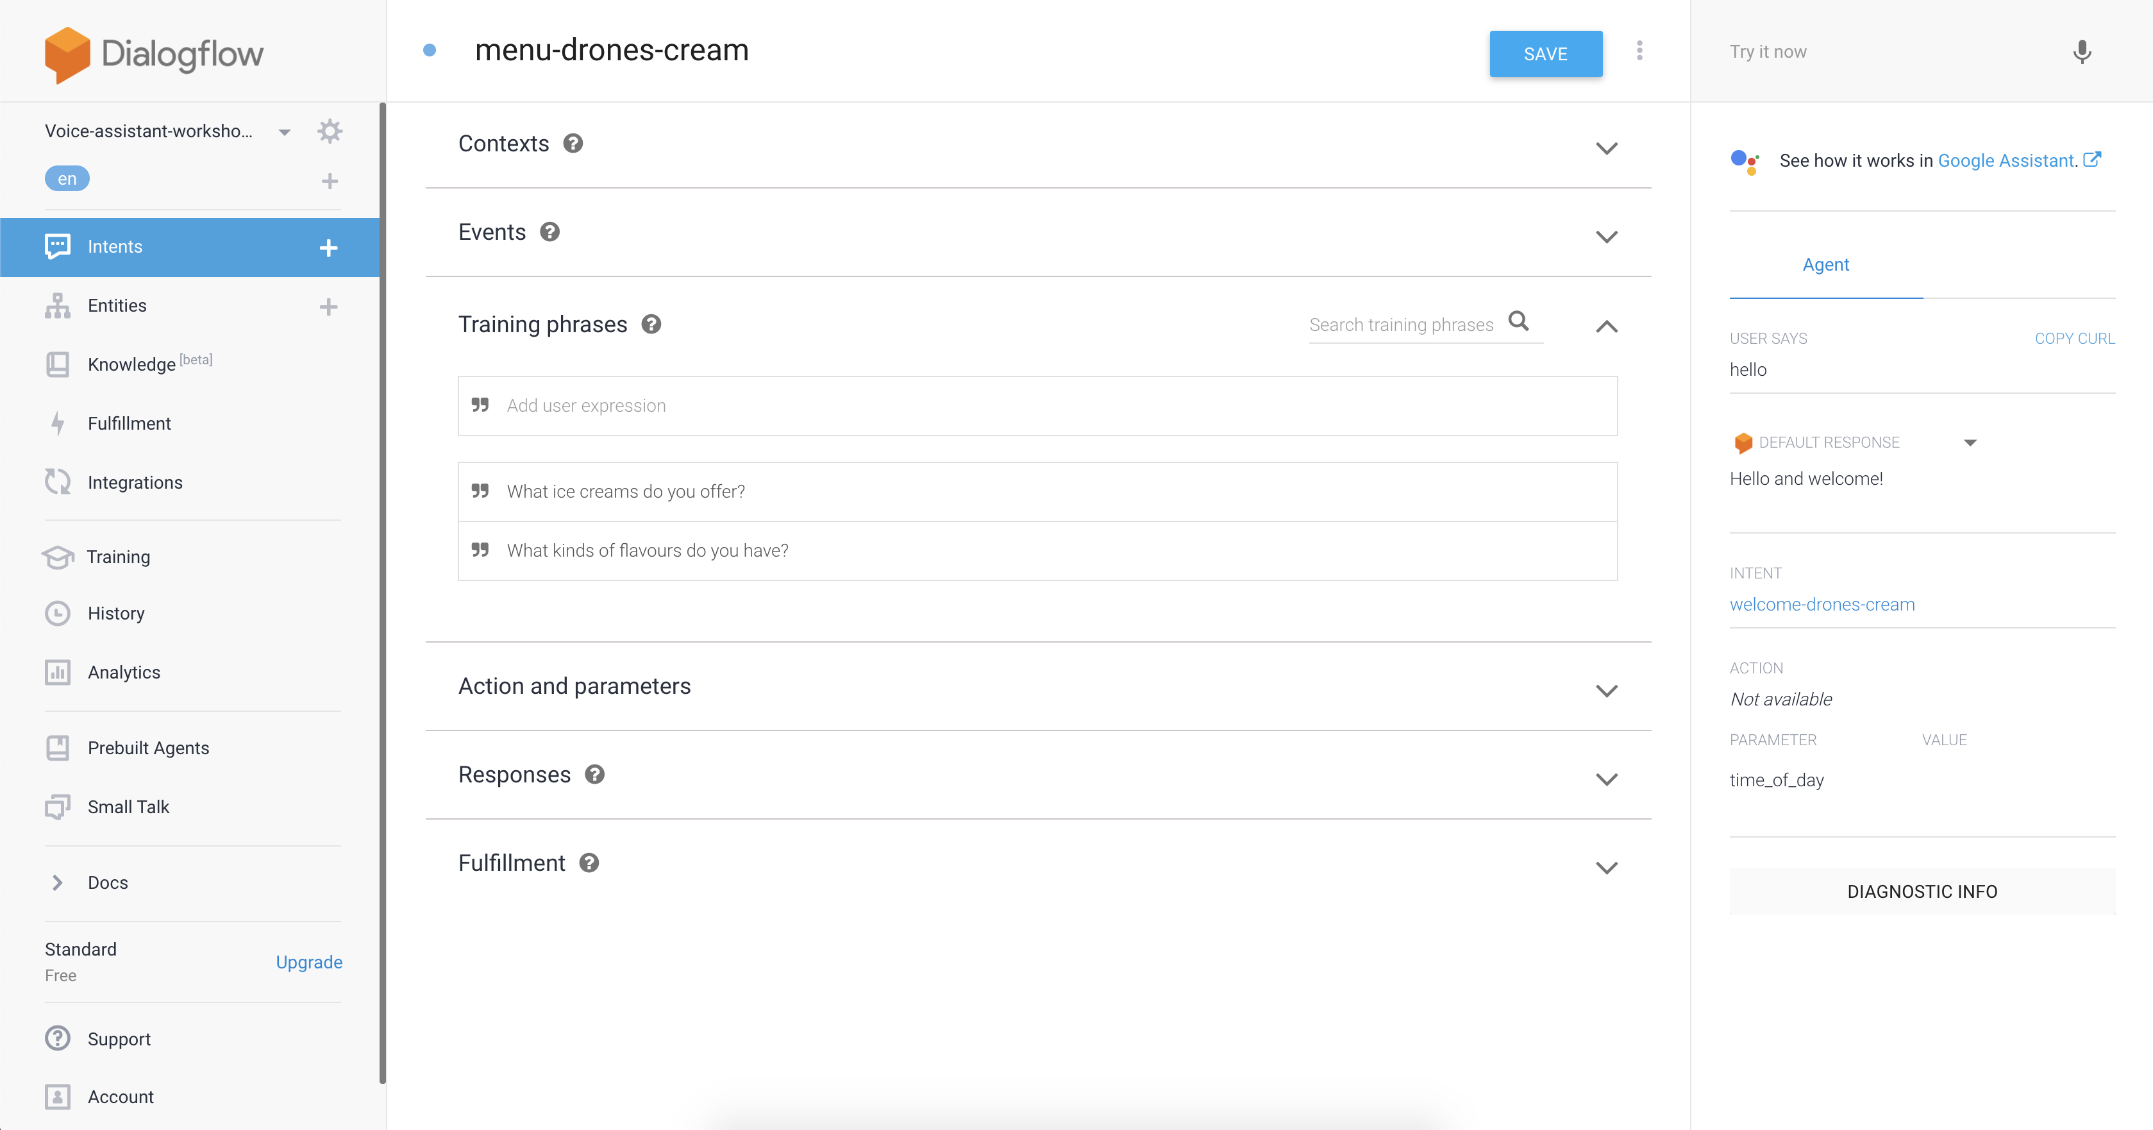Click the Small Talk icon

pos(58,807)
